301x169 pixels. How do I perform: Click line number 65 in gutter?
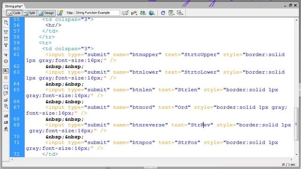click(16, 90)
